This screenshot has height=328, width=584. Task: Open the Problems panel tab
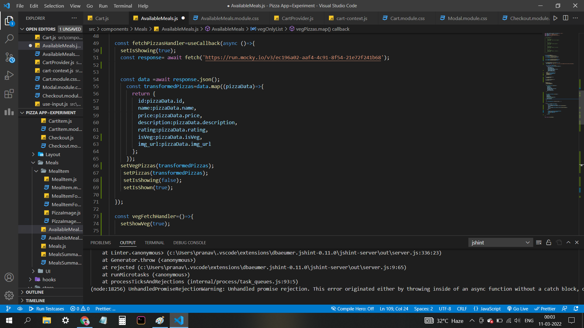(x=101, y=243)
